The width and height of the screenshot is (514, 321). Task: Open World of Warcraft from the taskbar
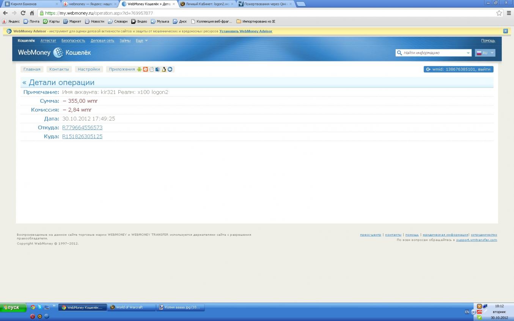tap(131, 307)
